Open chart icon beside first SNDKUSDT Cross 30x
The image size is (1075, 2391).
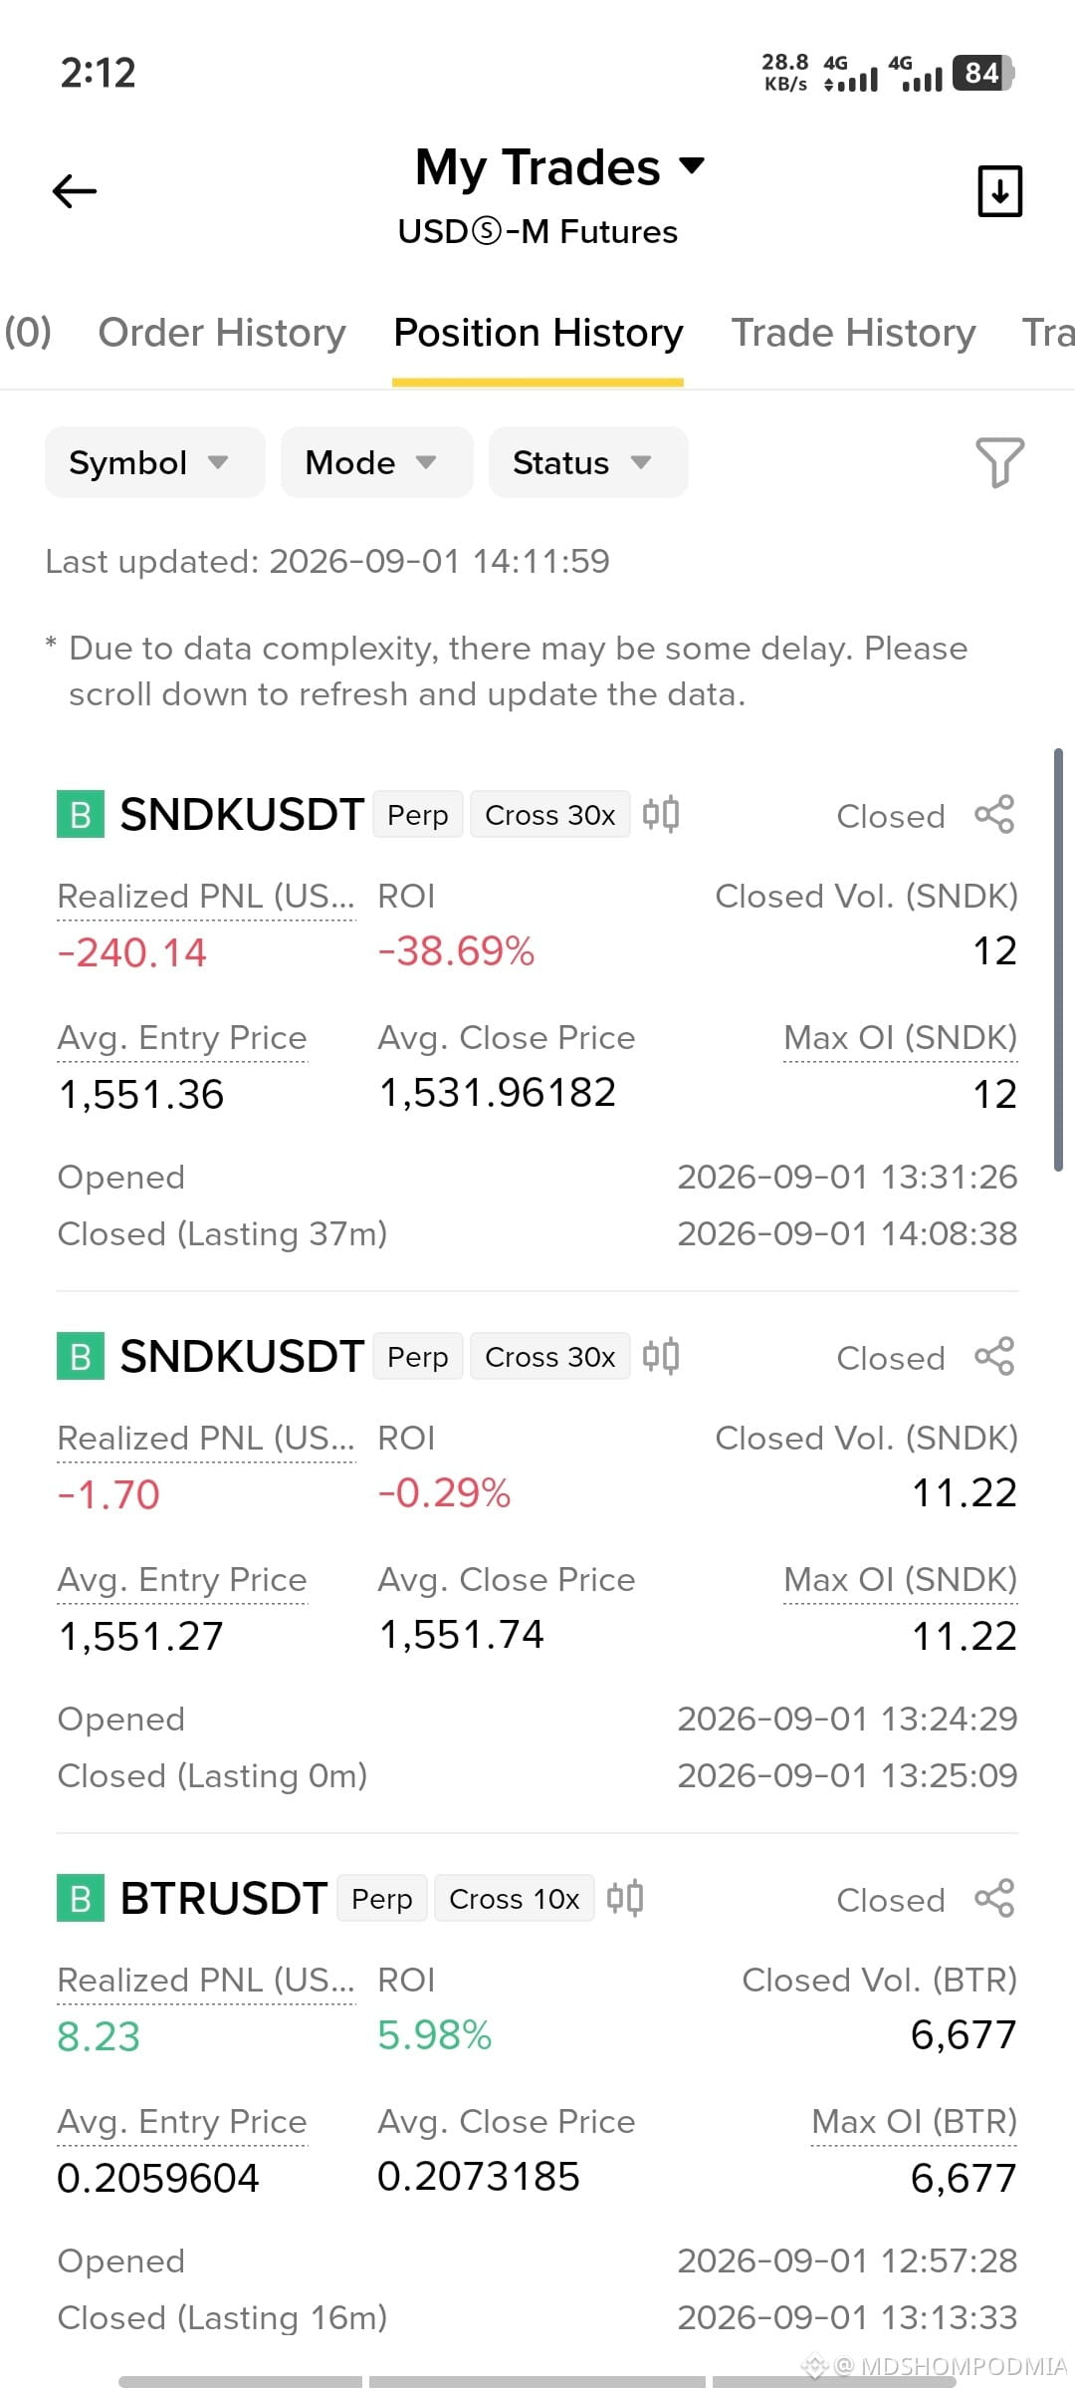click(661, 814)
